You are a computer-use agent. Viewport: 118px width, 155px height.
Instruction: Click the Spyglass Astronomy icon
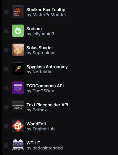tap(18, 69)
